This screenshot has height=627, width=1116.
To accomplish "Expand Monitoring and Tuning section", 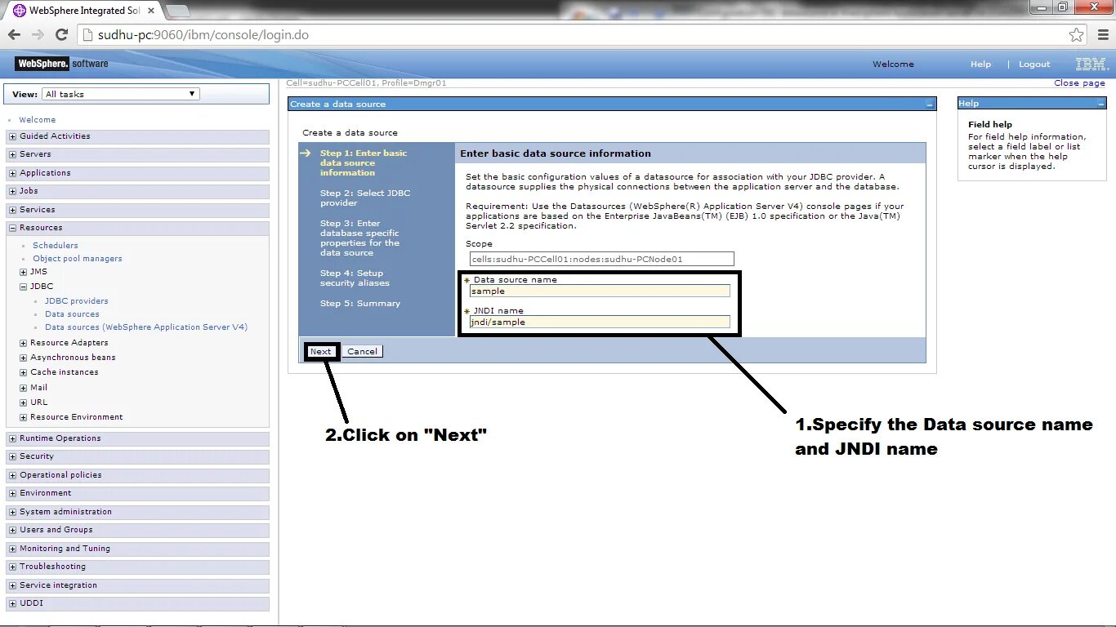I will coord(12,549).
